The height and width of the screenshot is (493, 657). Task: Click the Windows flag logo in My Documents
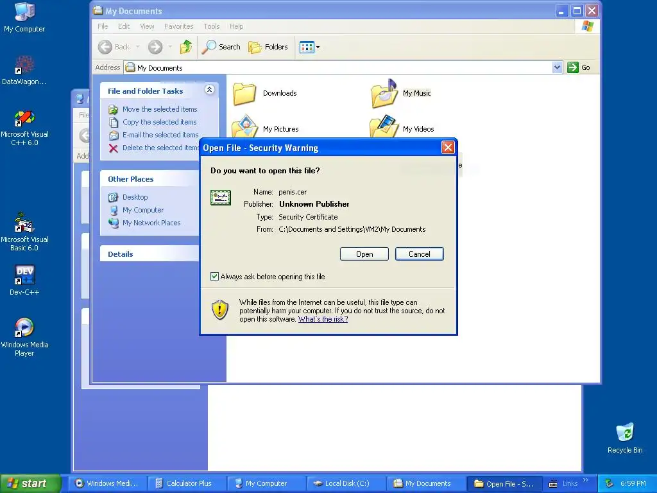[x=588, y=26]
